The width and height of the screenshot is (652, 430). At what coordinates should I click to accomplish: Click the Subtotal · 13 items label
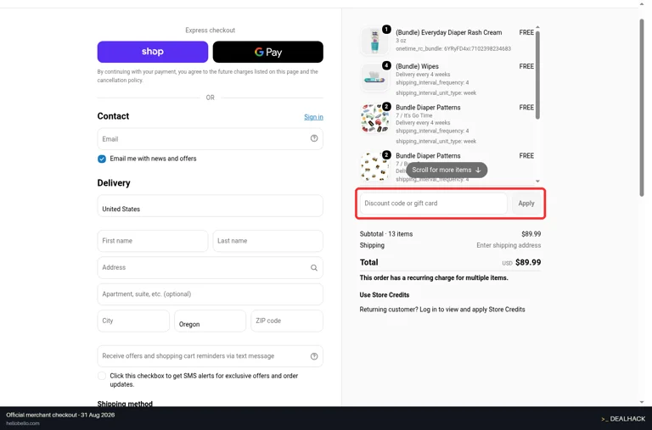(x=386, y=234)
